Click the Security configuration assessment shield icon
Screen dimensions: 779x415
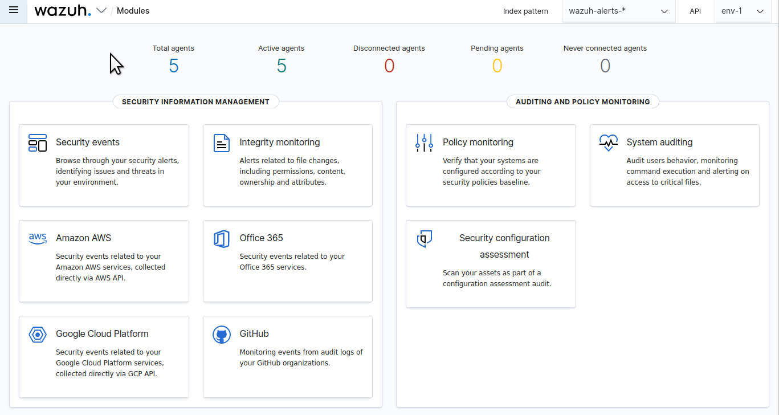click(x=424, y=238)
